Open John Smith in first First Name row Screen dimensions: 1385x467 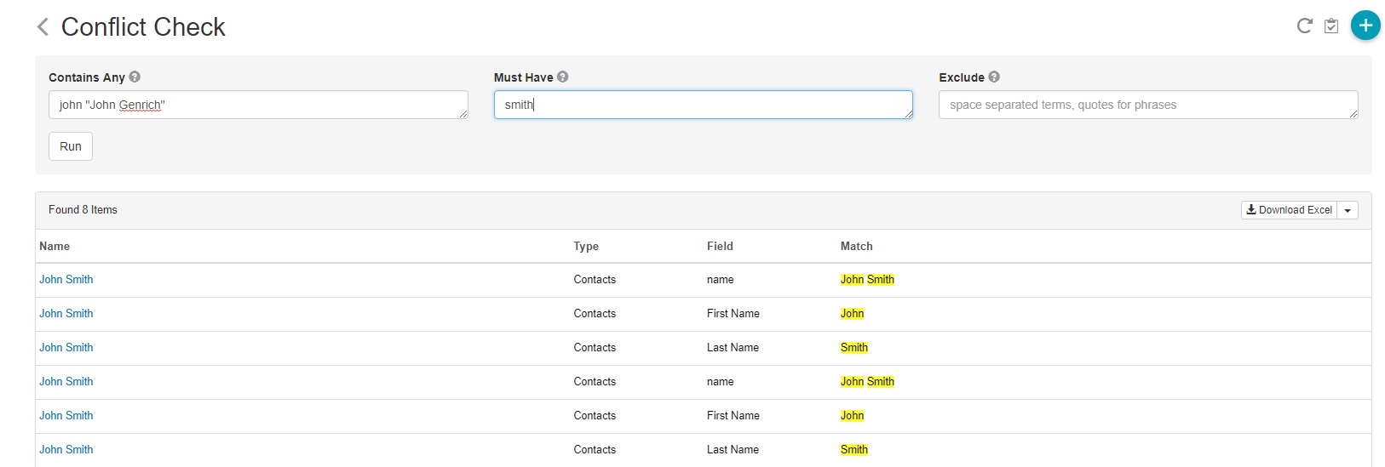tap(66, 313)
